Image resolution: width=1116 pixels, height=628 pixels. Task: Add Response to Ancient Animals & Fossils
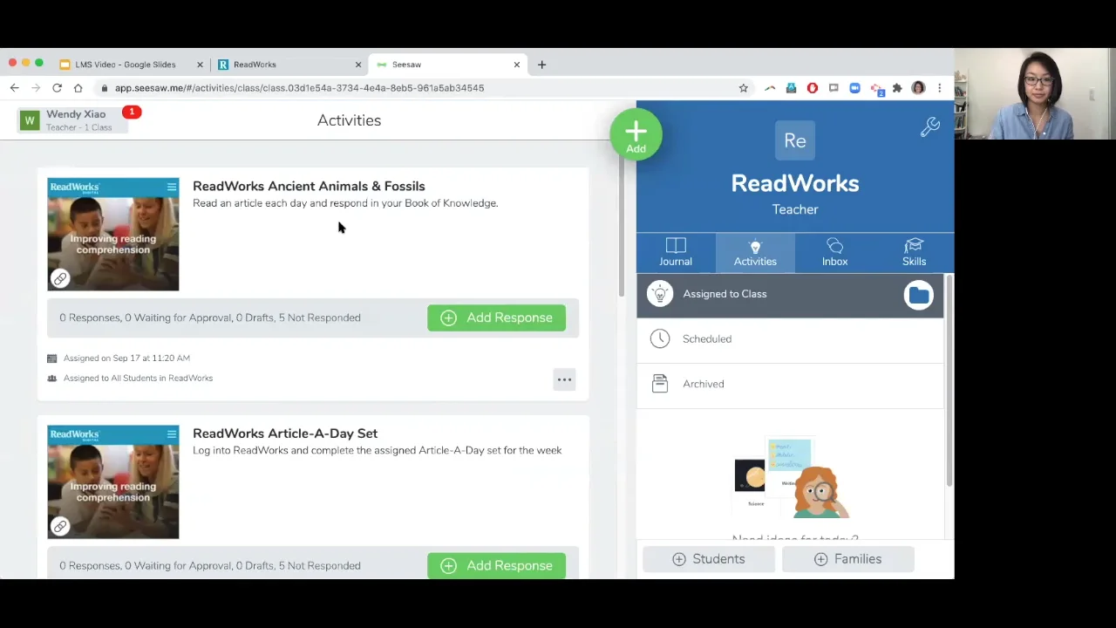point(496,317)
